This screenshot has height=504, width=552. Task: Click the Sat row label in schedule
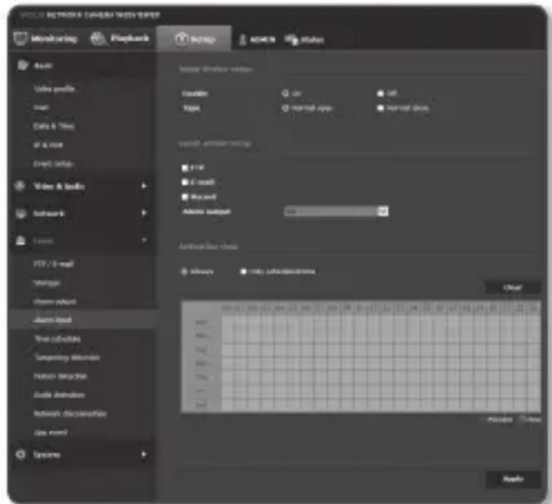[x=201, y=404]
